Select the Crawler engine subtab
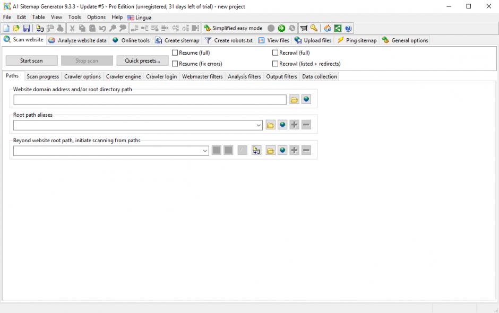Viewport: 499px width, 313px height. pos(124,77)
